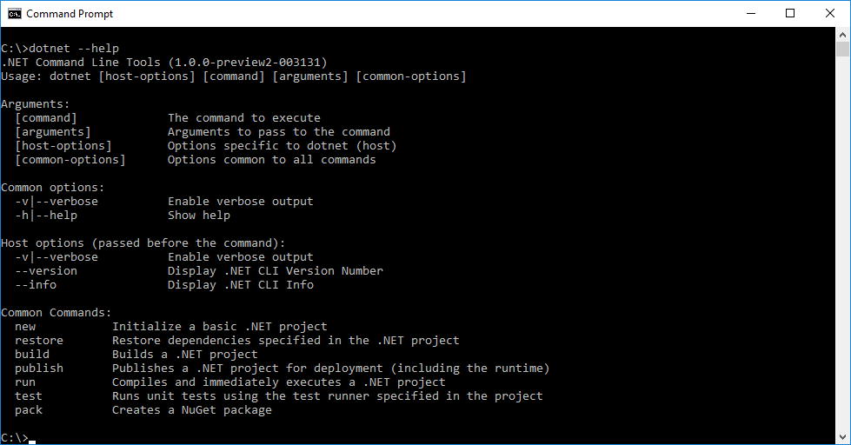Click the scrollbar up arrow

coord(842,34)
